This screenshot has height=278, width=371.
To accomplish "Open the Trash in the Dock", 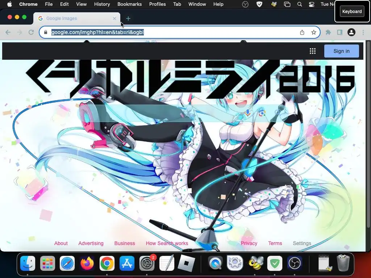I will (x=343, y=263).
